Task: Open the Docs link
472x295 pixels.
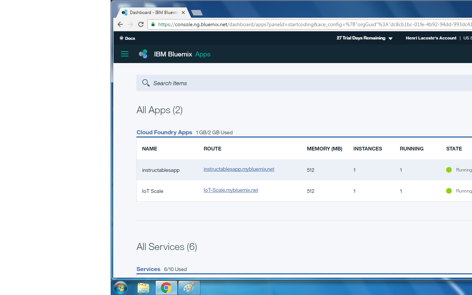Action: 130,38
